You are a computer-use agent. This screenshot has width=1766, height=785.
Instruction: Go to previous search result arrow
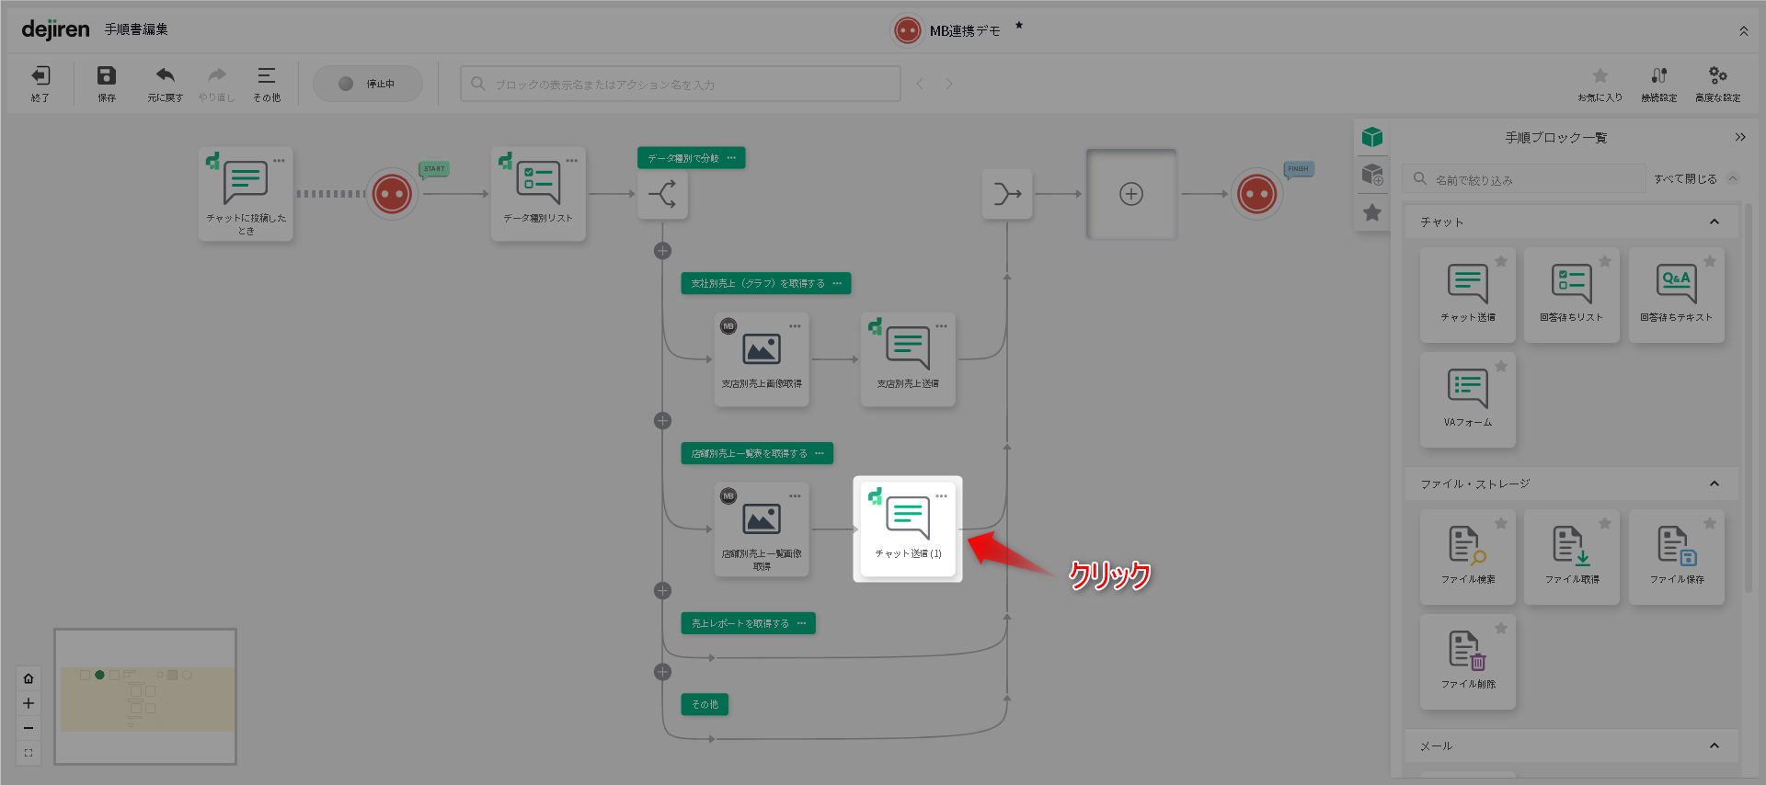tap(920, 84)
